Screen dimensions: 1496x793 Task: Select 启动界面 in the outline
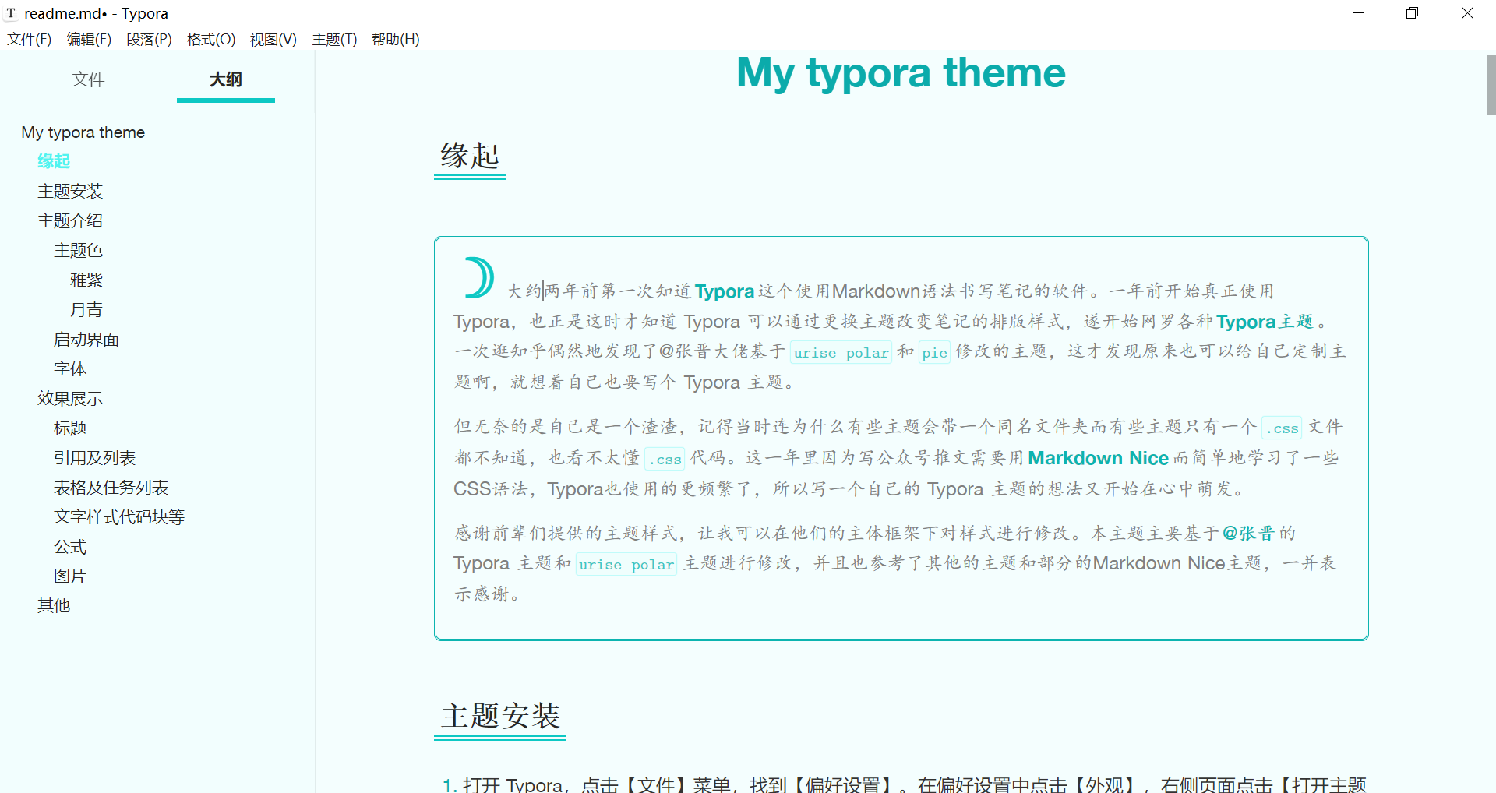coord(86,339)
